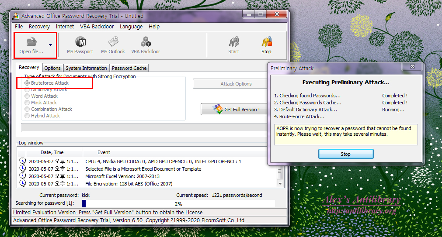Open the Help menu
This screenshot has width=442, height=237.
click(154, 27)
